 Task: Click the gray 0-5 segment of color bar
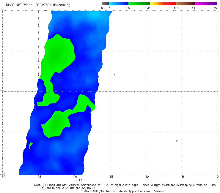(105, 4)
